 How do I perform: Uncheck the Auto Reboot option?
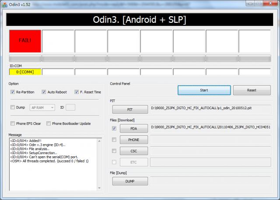pyautogui.click(x=44, y=92)
